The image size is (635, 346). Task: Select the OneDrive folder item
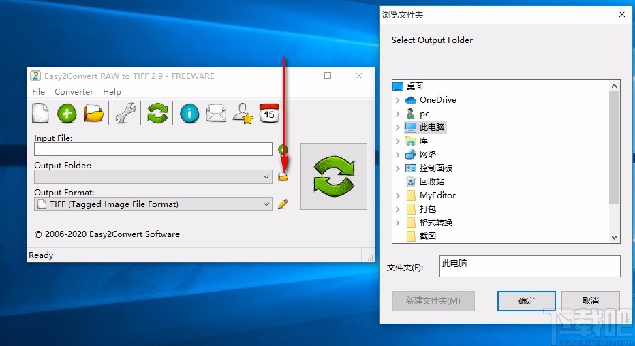(438, 100)
